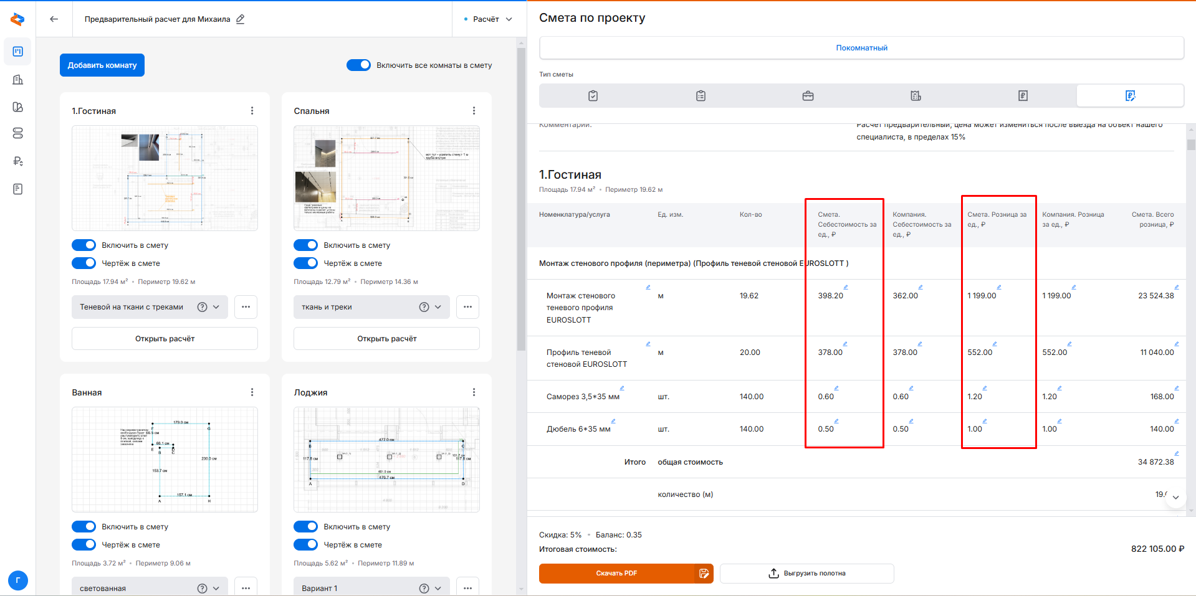Expand the ткань и треки dropdown
Image resolution: width=1196 pixels, height=596 pixels.
(438, 307)
